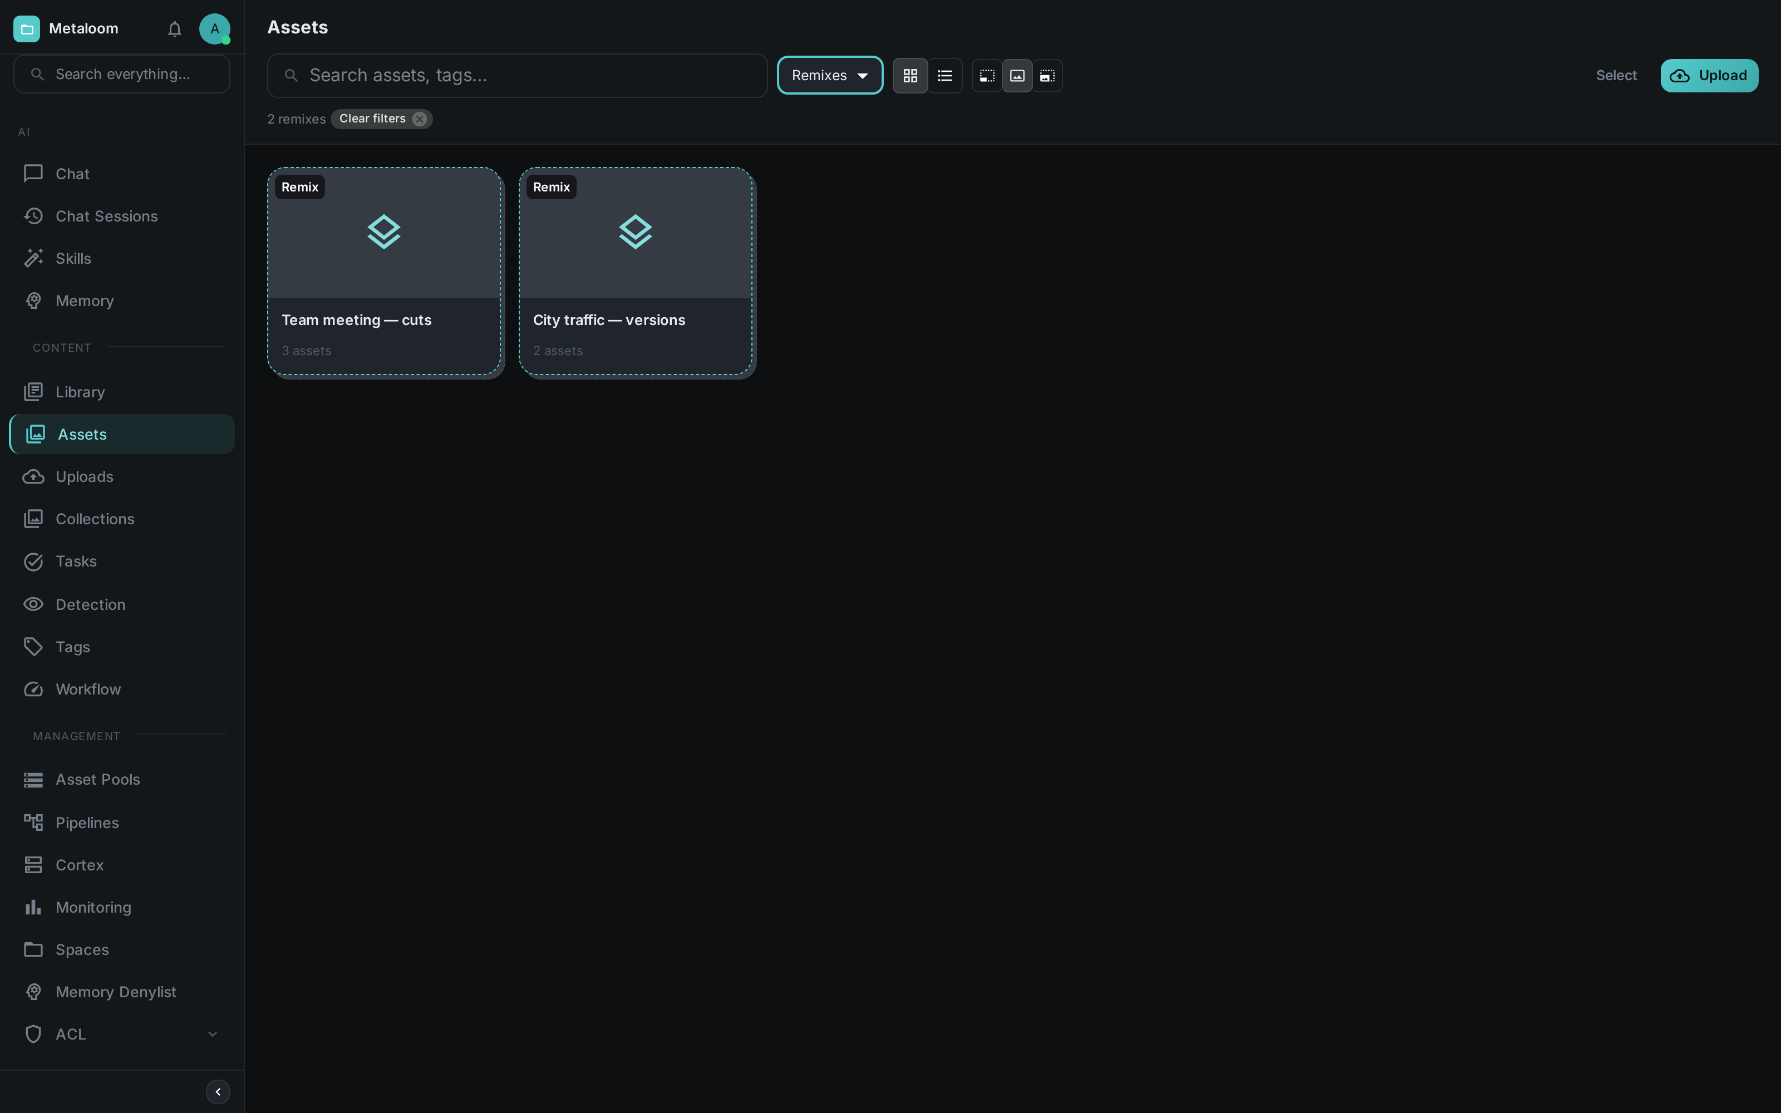Select the large thumbnail size option
This screenshot has height=1113, width=1781.
pyautogui.click(x=1047, y=76)
